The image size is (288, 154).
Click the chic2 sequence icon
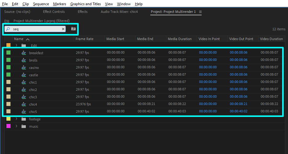click(x=24, y=90)
